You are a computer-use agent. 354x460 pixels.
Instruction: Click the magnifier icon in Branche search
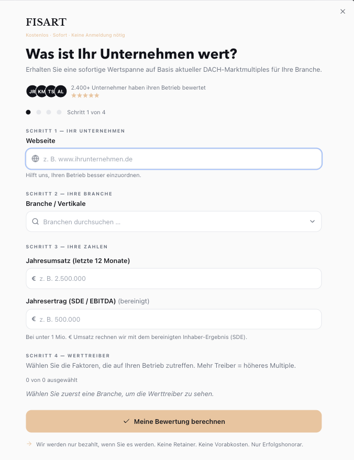click(x=35, y=222)
